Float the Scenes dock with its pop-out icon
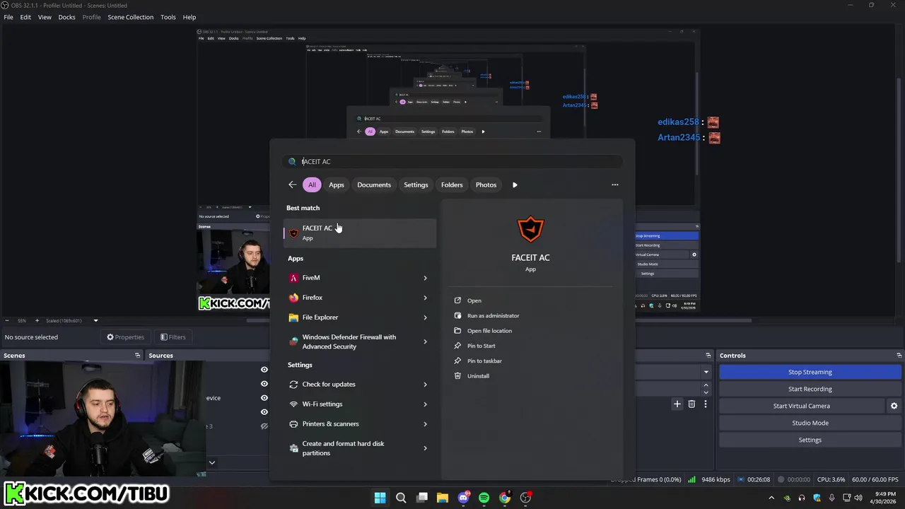This screenshot has width=905, height=509. click(x=137, y=356)
